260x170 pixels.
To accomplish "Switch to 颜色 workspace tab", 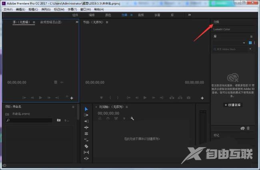I will (108, 15).
